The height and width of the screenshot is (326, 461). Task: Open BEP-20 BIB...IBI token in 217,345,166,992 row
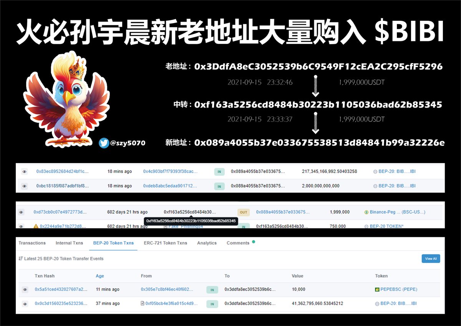(397, 171)
